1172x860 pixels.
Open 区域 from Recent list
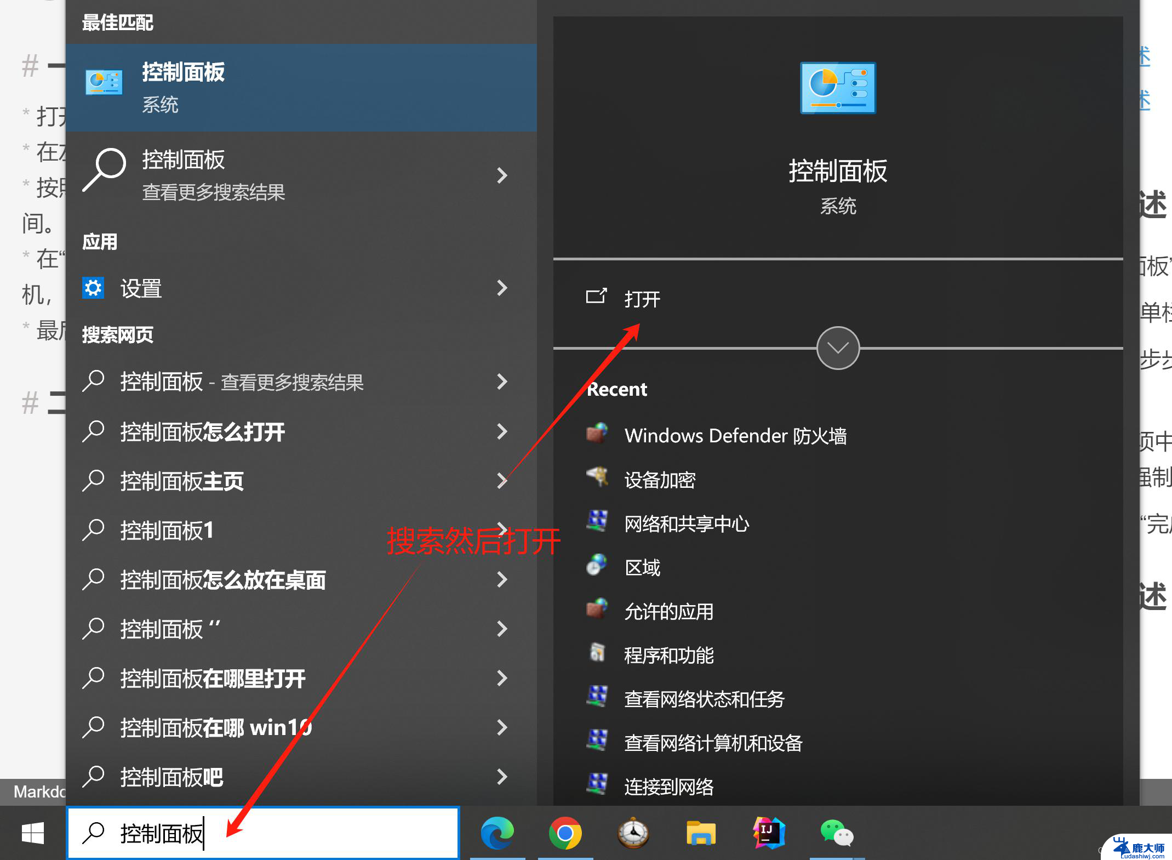(x=642, y=567)
